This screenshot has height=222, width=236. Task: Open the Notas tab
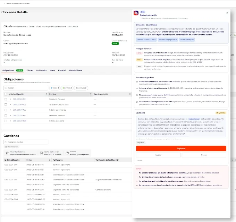[x=52, y=70]
